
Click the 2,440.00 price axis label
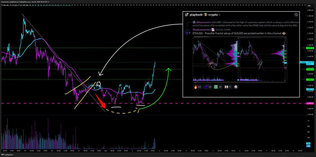(310, 114)
